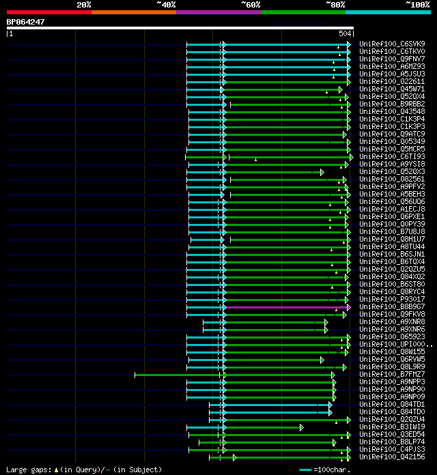437x475 pixels.
Task: Select the UniRef100_Q8L9R9 label
Action: [392, 367]
